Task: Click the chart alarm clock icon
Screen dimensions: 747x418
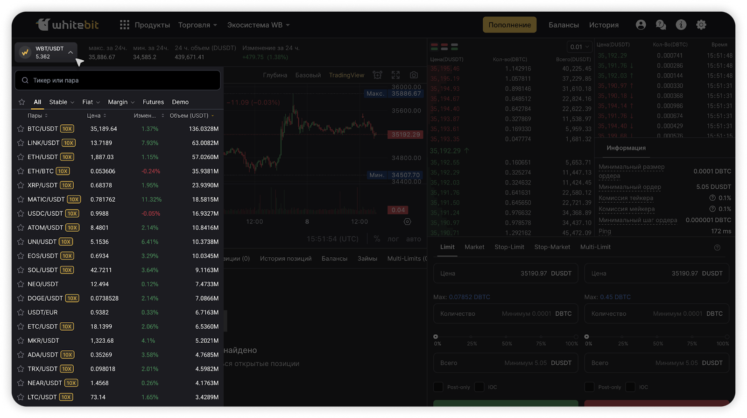Action: tap(377, 75)
